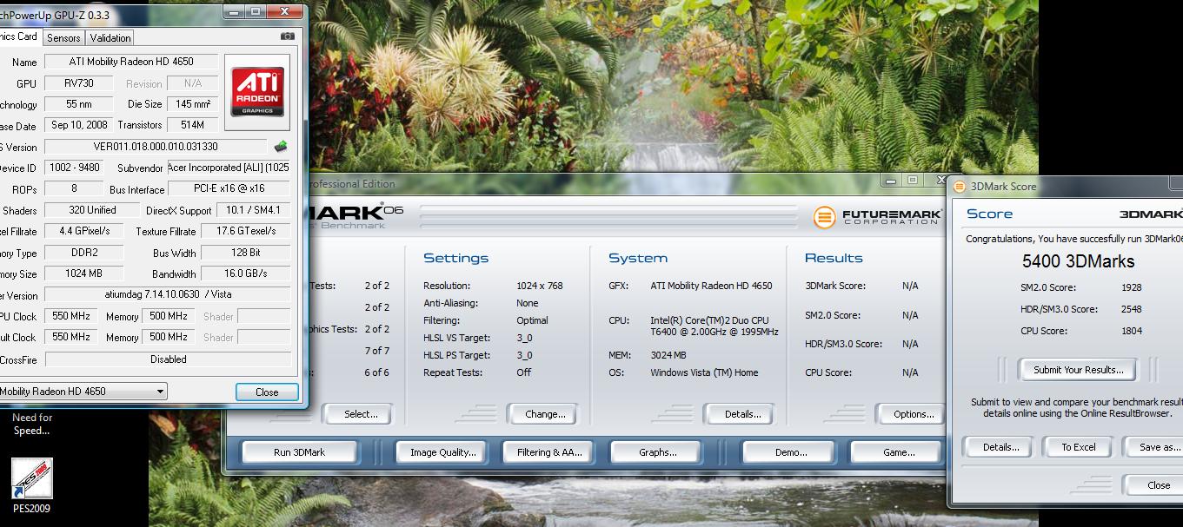
Task: Click the BIOS save chip icon in GPU-Z
Action: pos(281,147)
